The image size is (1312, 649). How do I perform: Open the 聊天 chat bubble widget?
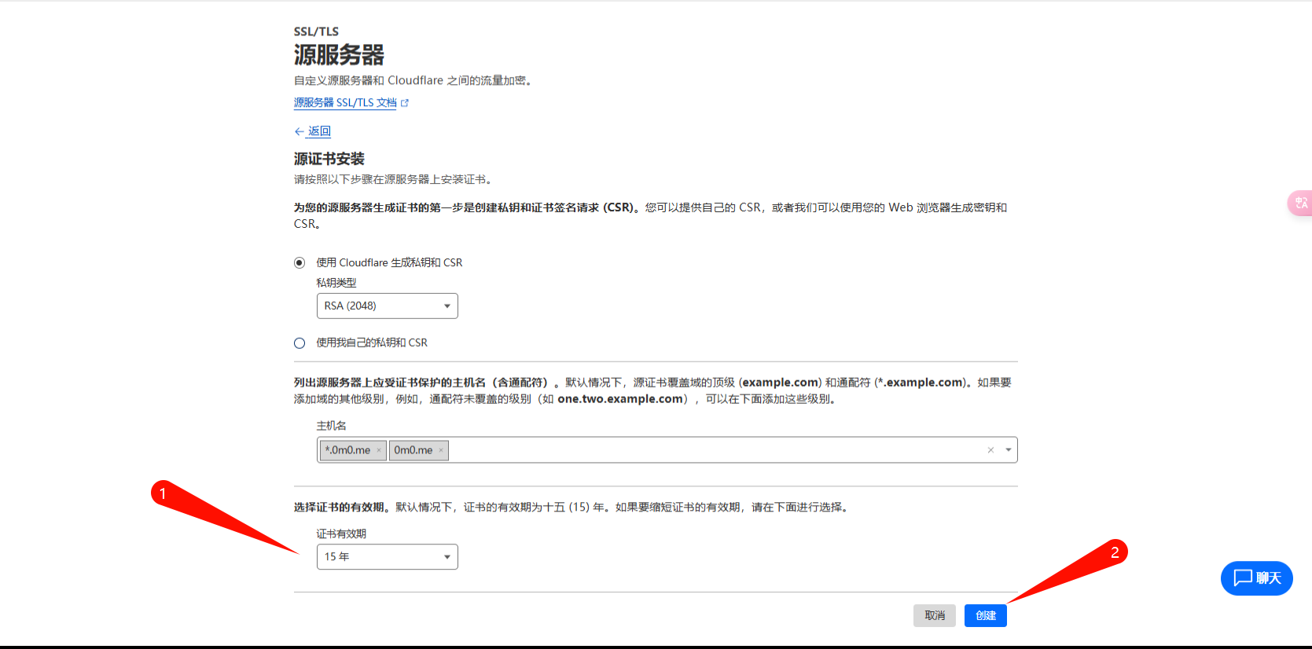point(1256,578)
